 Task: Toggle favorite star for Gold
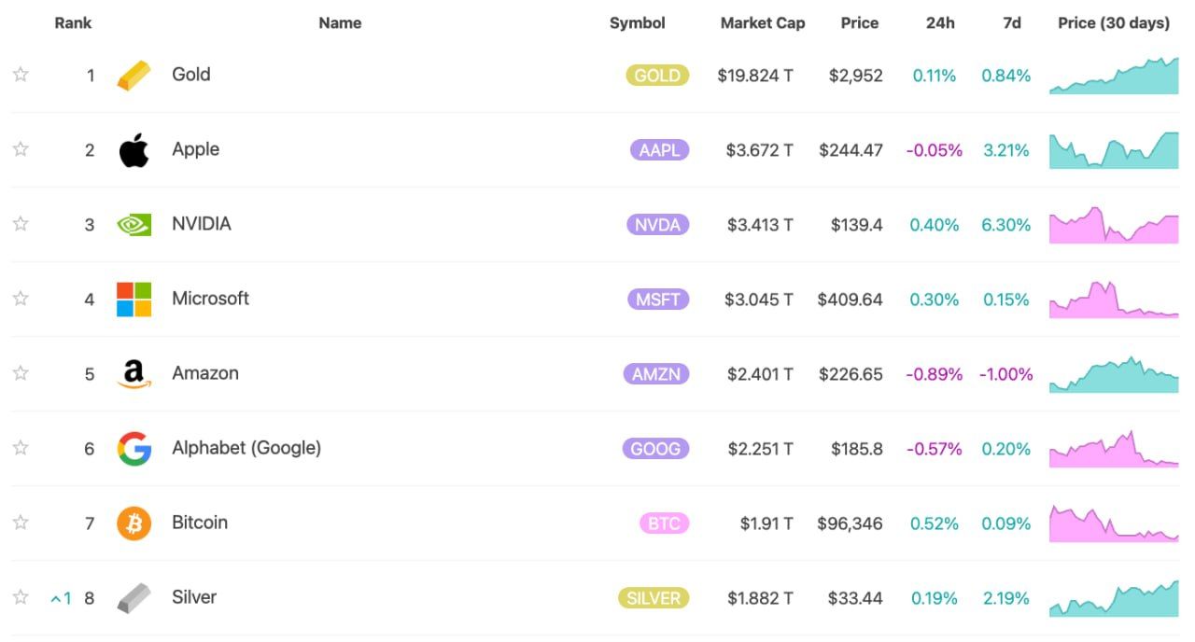point(21,75)
